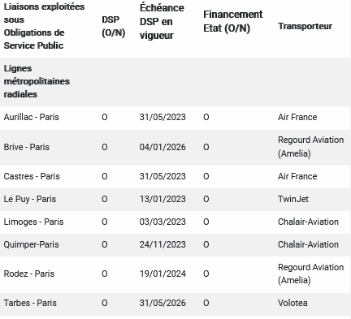Select the TwinJet carrier cell
The image size is (351, 319).
[293, 199]
